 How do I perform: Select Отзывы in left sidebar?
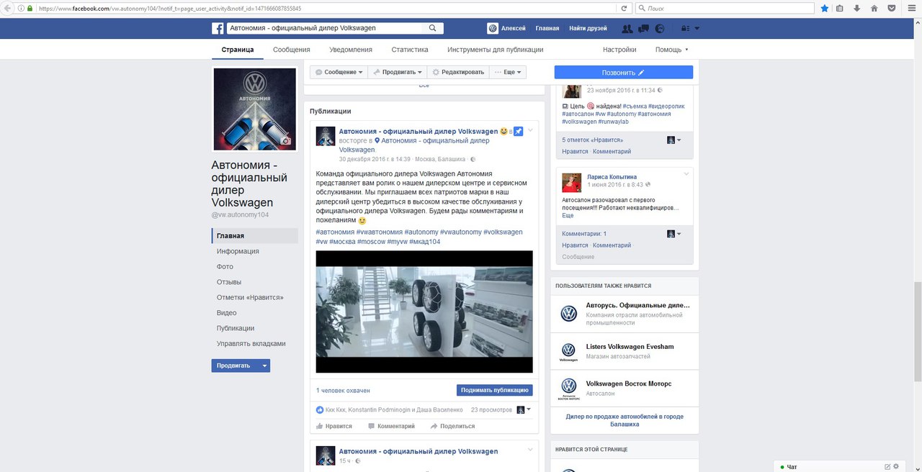tap(229, 282)
